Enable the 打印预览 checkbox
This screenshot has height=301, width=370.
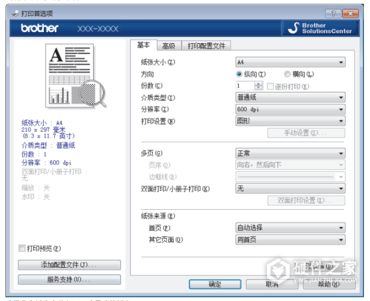tap(22, 249)
